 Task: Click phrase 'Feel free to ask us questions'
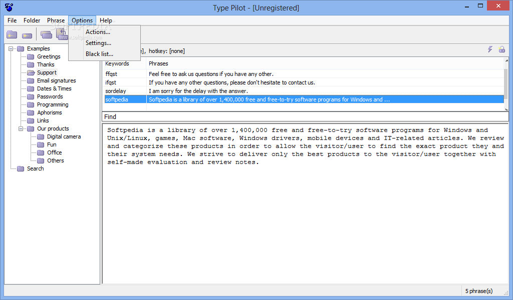pos(211,74)
